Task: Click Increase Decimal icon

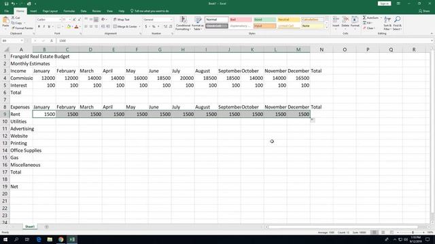Action: [165, 26]
